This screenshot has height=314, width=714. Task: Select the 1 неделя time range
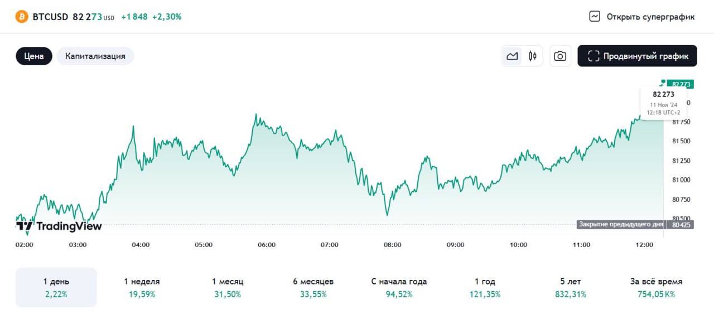click(x=142, y=287)
